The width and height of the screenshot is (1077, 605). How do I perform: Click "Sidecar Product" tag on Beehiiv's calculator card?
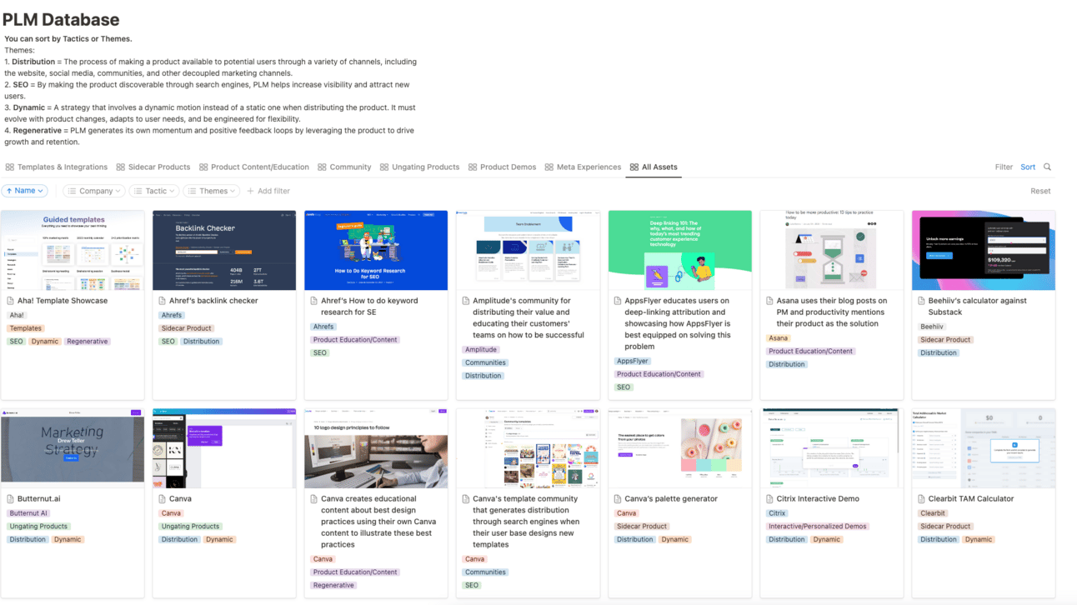click(x=945, y=340)
